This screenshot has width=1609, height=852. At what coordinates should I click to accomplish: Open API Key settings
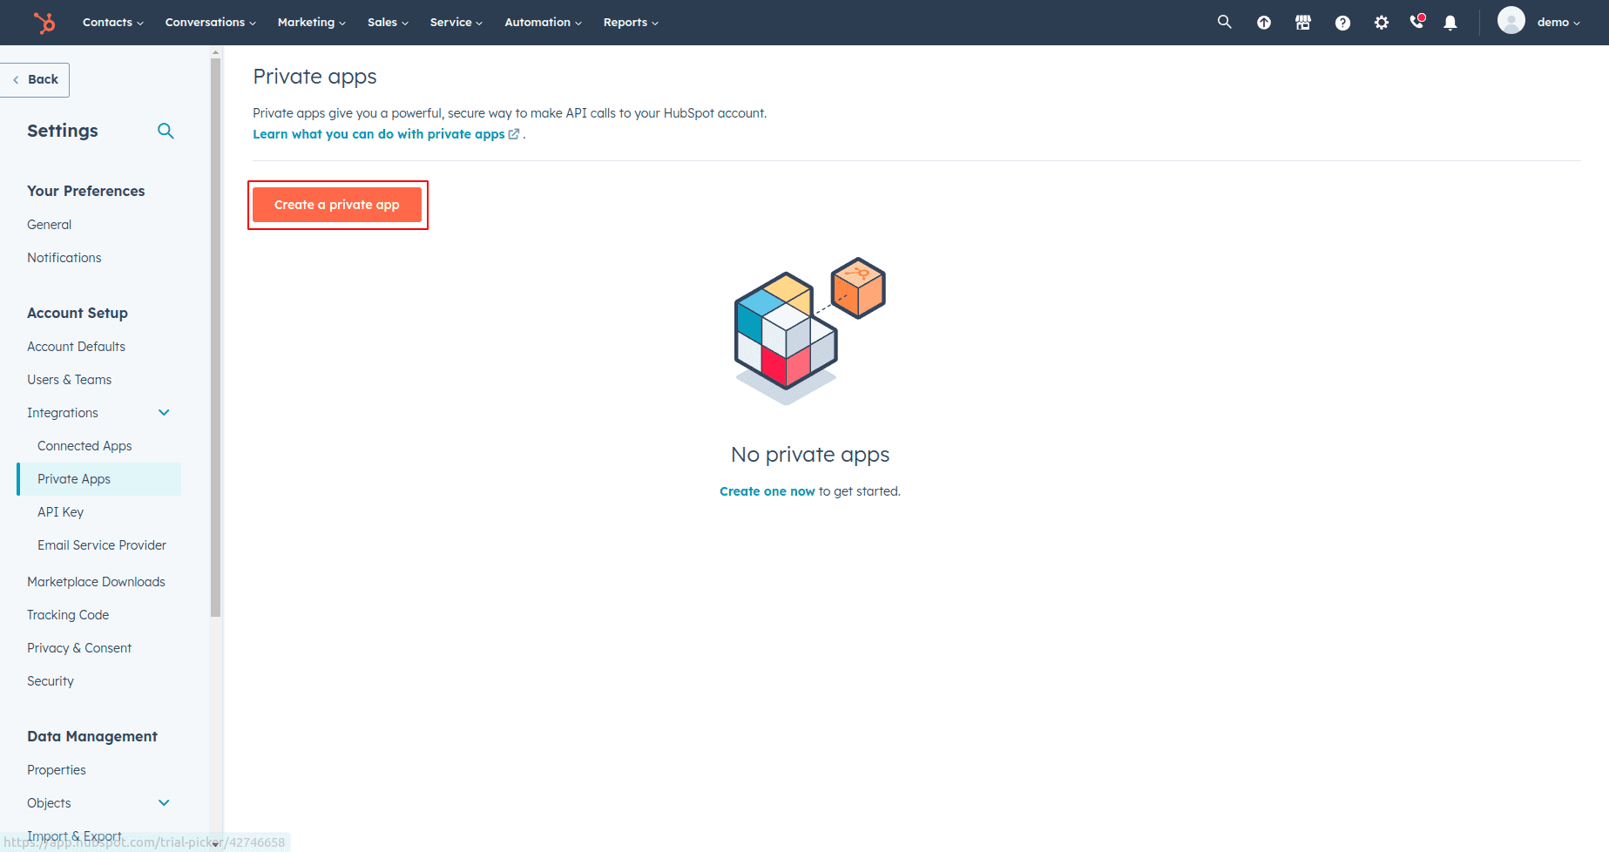tap(61, 512)
